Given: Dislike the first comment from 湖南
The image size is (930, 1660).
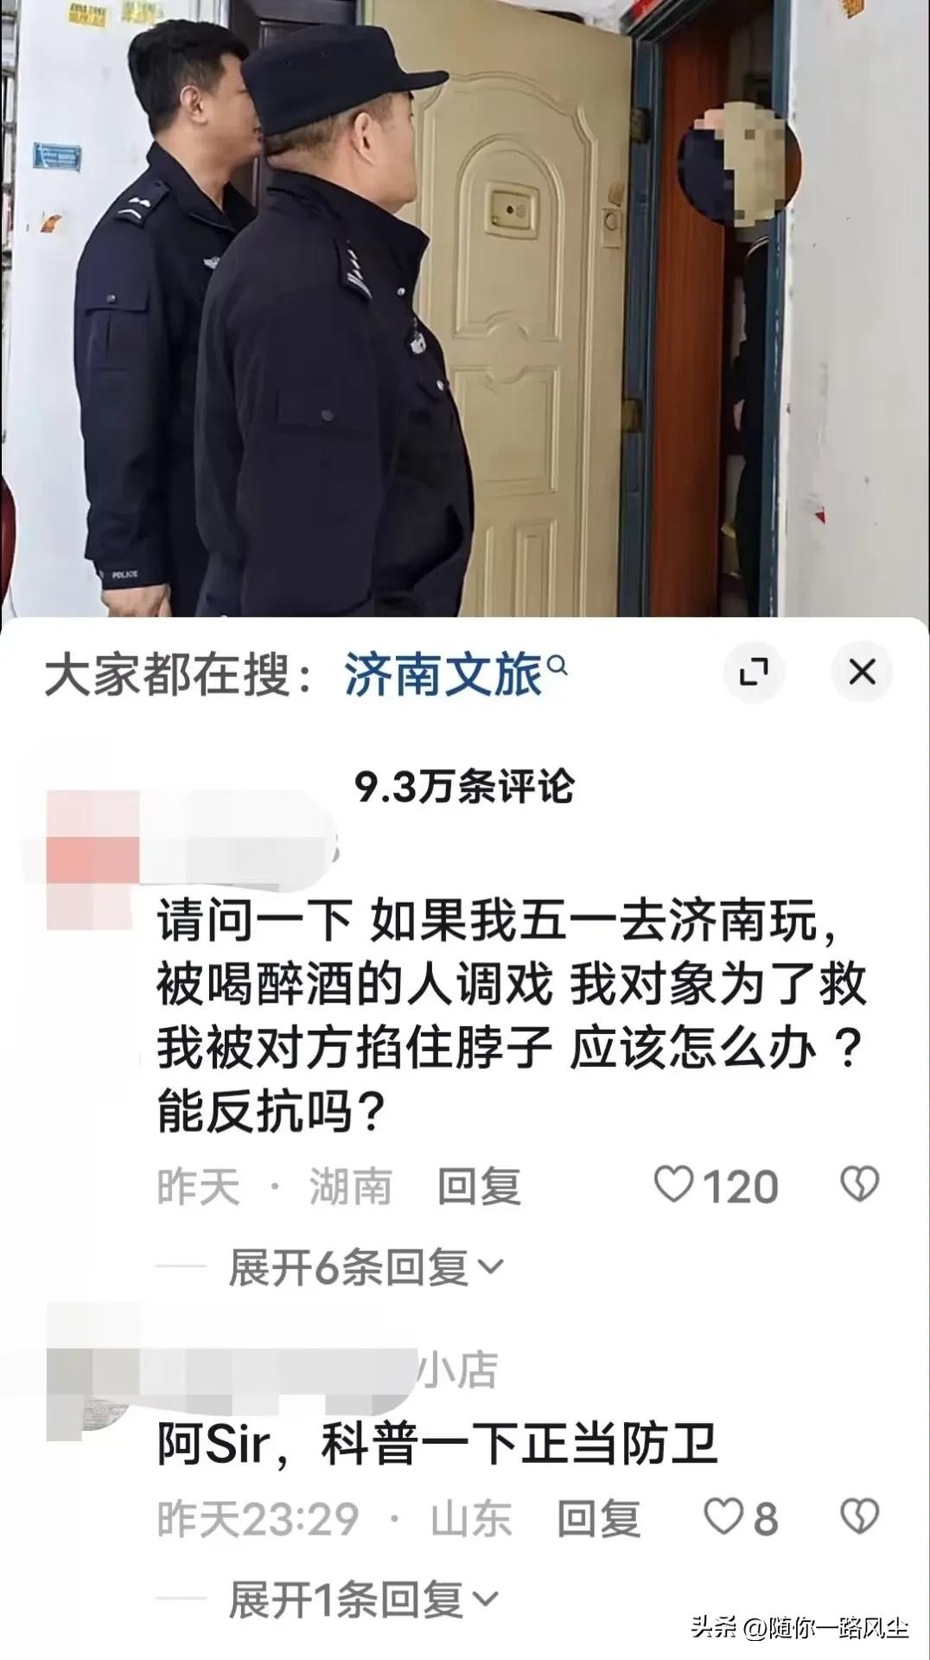Looking at the screenshot, I should click(860, 1185).
